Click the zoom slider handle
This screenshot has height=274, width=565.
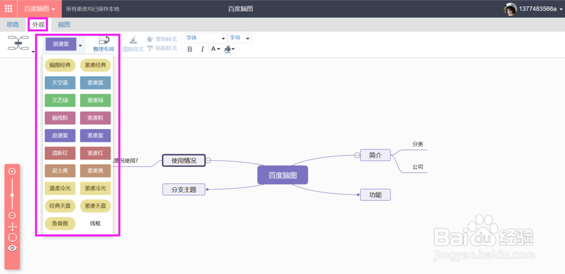(12, 195)
